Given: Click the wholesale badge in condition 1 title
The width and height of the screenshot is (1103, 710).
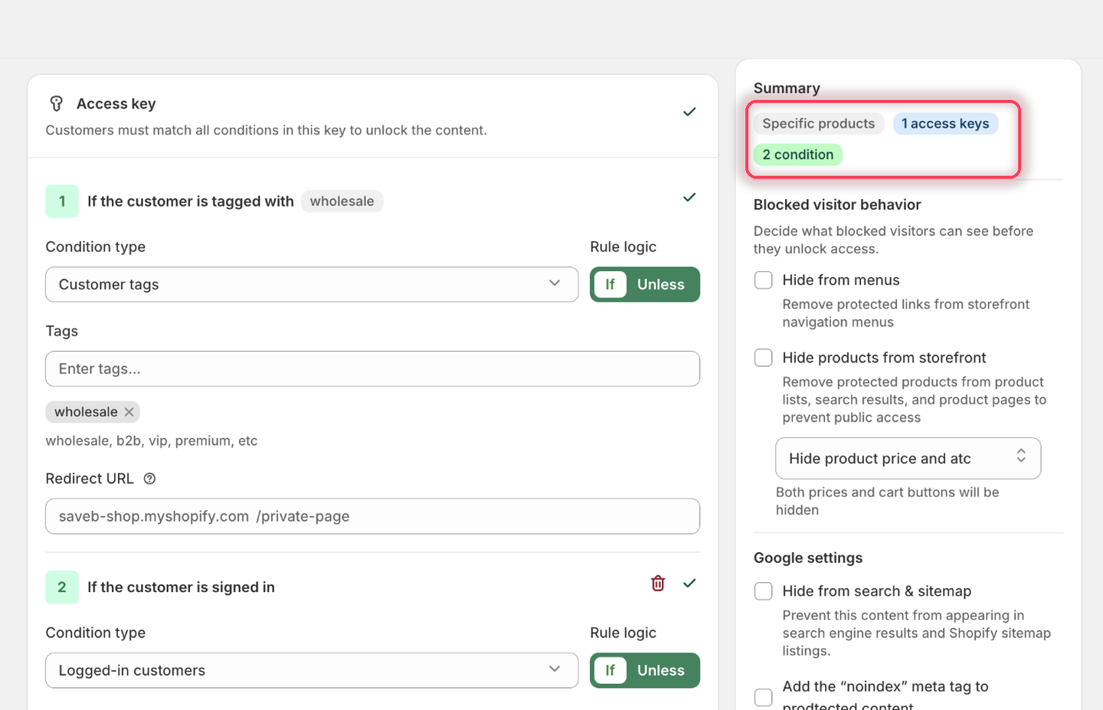Looking at the screenshot, I should (342, 201).
